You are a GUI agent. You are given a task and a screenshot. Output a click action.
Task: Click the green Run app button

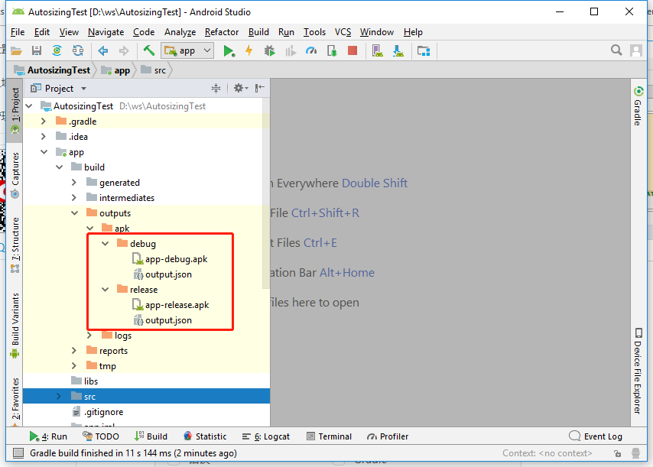pyautogui.click(x=229, y=50)
